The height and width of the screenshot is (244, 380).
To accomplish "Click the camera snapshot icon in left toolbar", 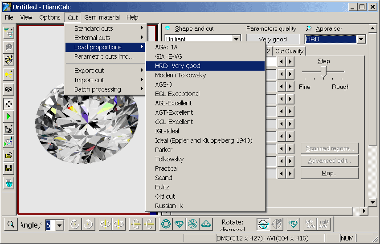I will click(x=8, y=89).
